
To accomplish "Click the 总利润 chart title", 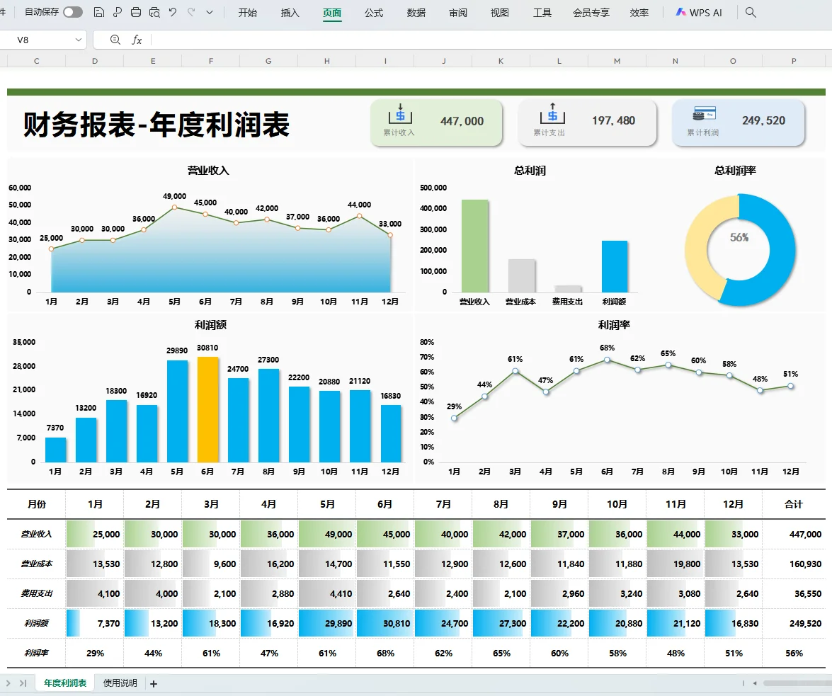I will tap(530, 171).
